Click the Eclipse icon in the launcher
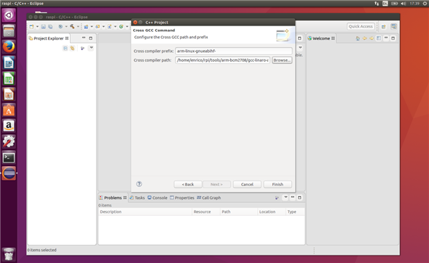The width and height of the screenshot is (429, 263). pos(9,174)
